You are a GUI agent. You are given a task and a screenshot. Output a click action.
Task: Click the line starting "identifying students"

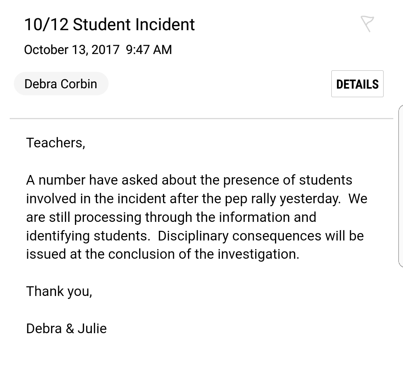tap(195, 236)
